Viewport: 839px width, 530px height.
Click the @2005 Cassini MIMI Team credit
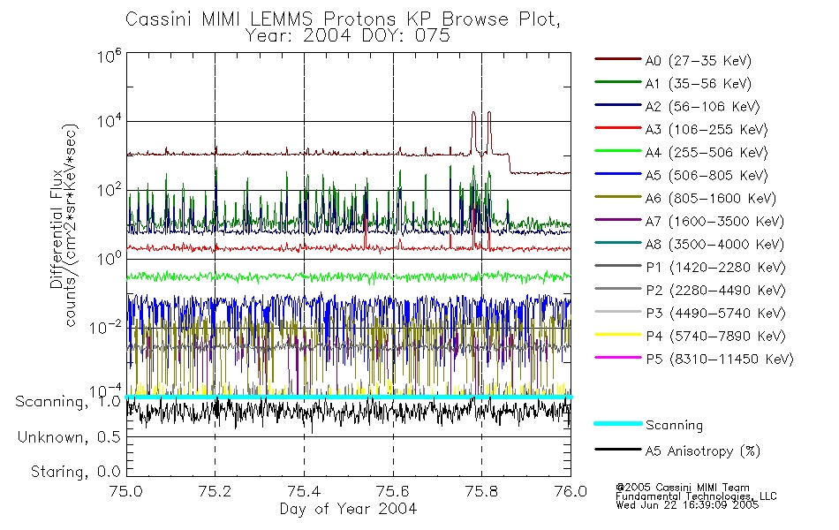click(x=683, y=488)
